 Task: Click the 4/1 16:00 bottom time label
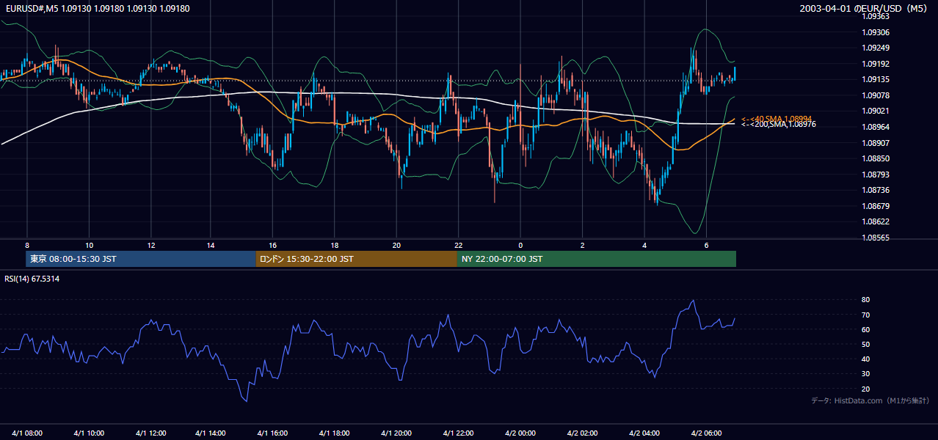pyautogui.click(x=274, y=433)
